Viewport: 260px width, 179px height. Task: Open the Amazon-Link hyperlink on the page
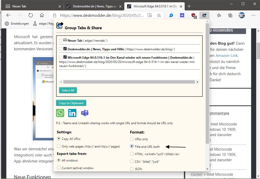[227, 56]
